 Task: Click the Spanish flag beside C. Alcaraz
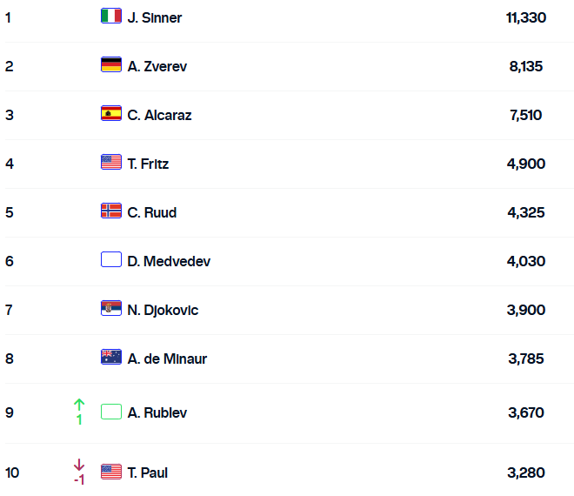(x=110, y=114)
